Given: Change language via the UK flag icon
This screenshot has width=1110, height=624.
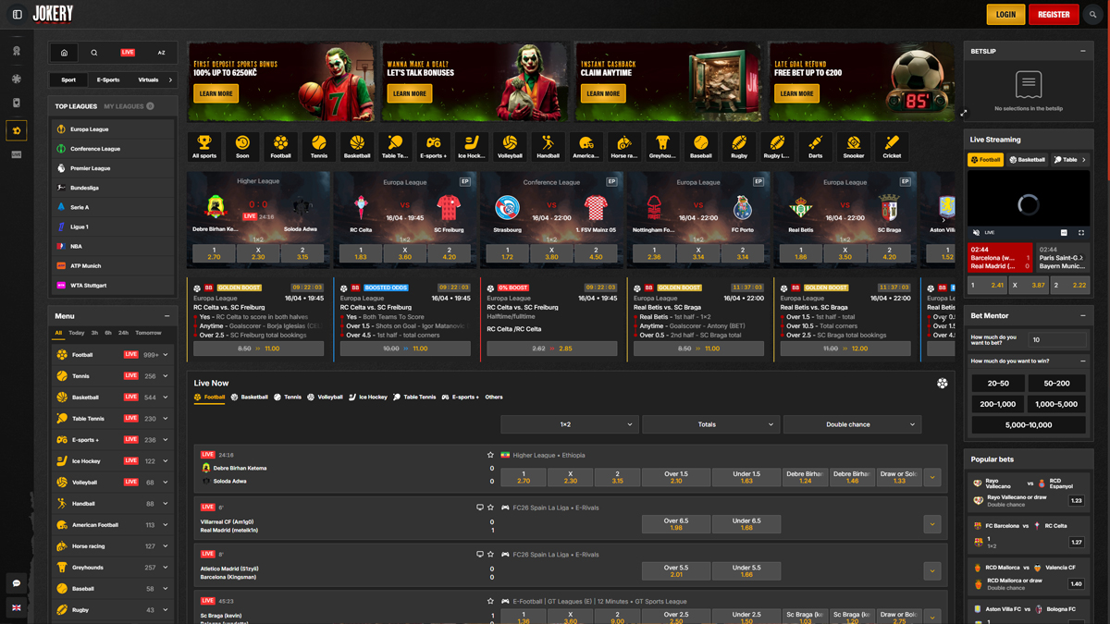Looking at the screenshot, I should (x=16, y=608).
